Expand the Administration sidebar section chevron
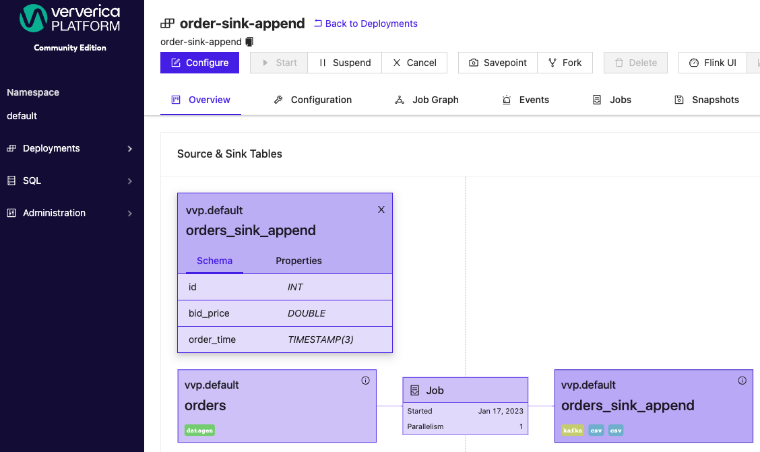This screenshot has height=452, width=760. [x=130, y=213]
